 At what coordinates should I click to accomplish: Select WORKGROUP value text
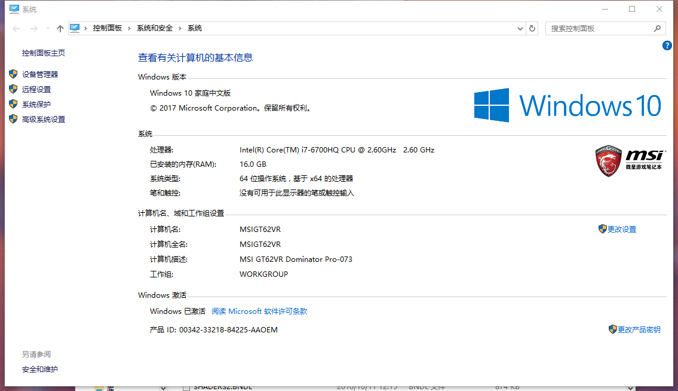click(264, 274)
